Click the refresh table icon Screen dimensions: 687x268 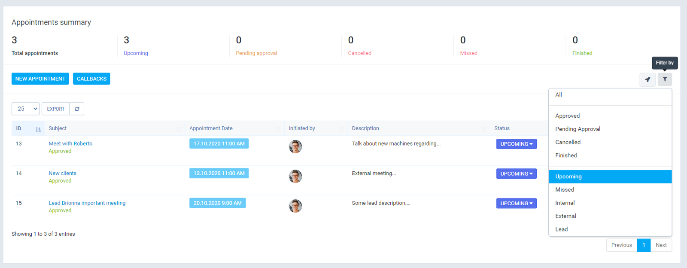(77, 109)
